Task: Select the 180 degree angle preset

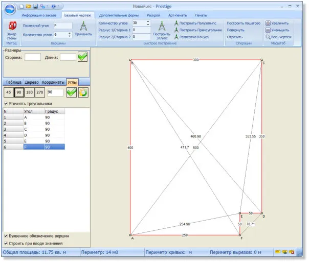Action: 29,92
